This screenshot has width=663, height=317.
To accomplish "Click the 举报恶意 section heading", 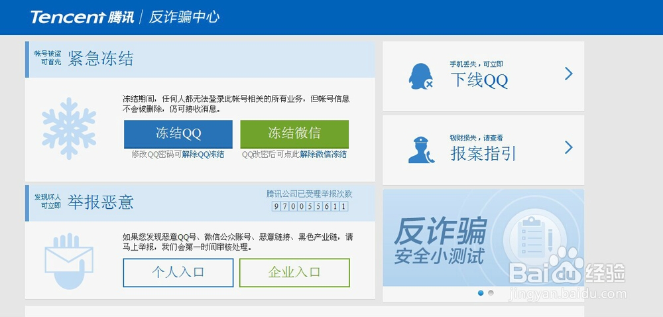I will click(x=101, y=202).
